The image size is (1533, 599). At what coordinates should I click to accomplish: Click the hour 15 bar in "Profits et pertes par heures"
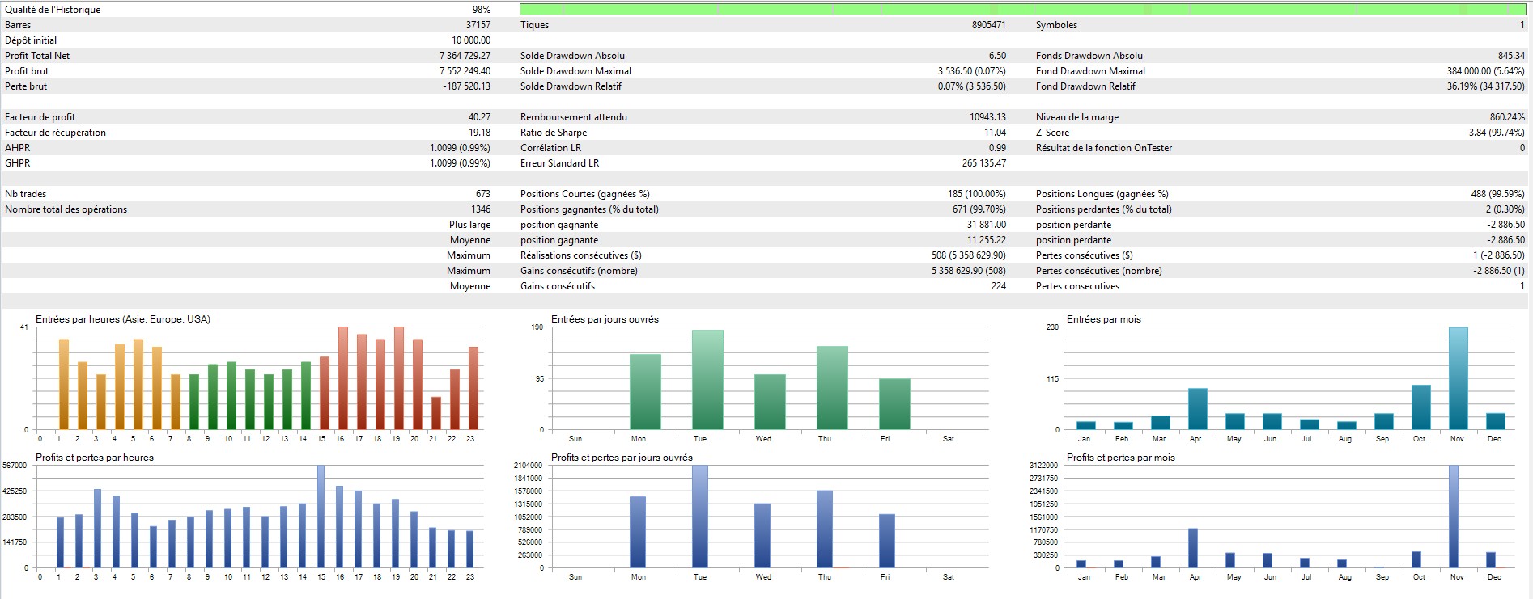click(321, 517)
